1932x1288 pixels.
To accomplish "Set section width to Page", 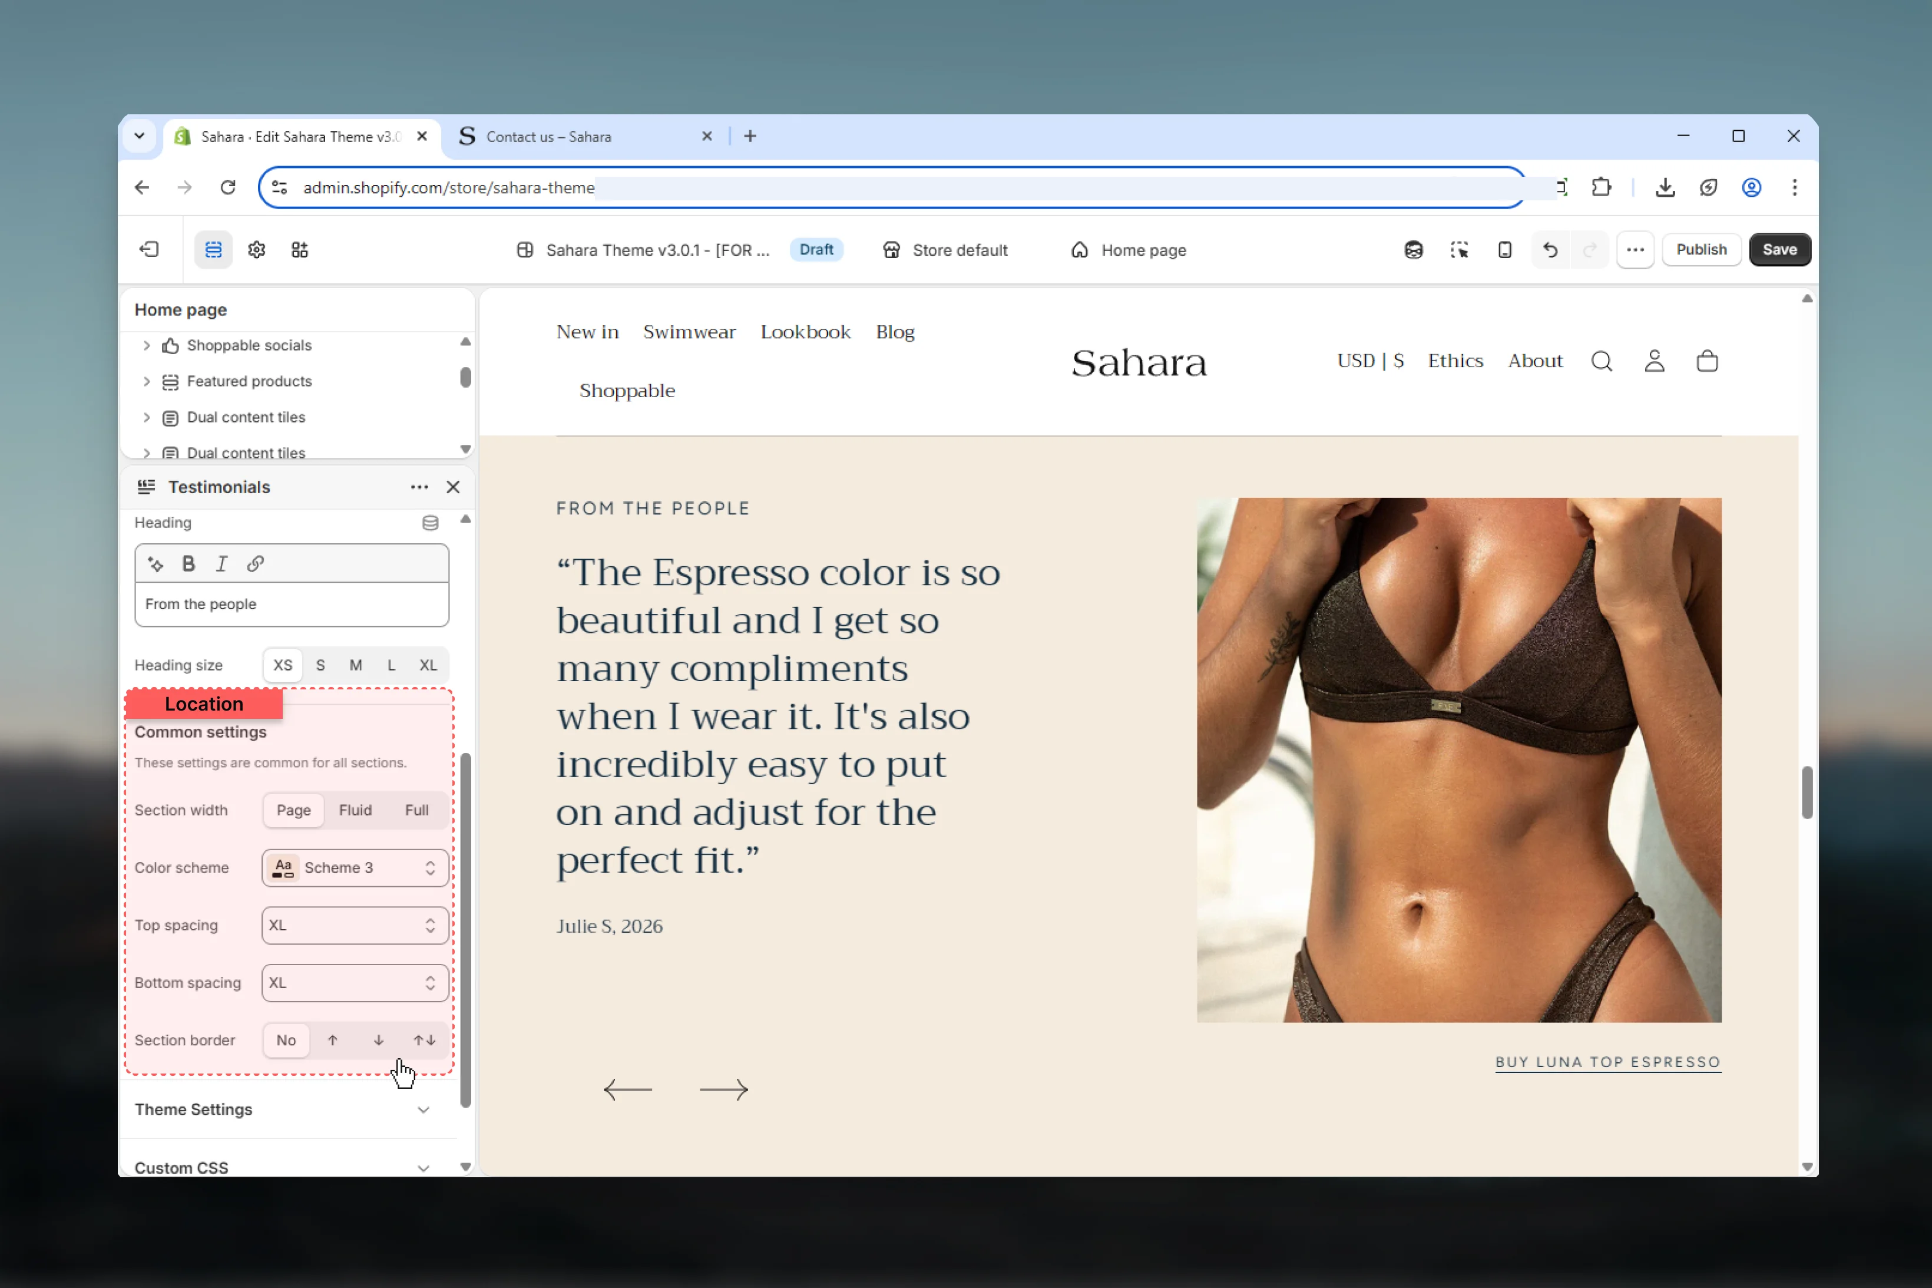I will [294, 810].
